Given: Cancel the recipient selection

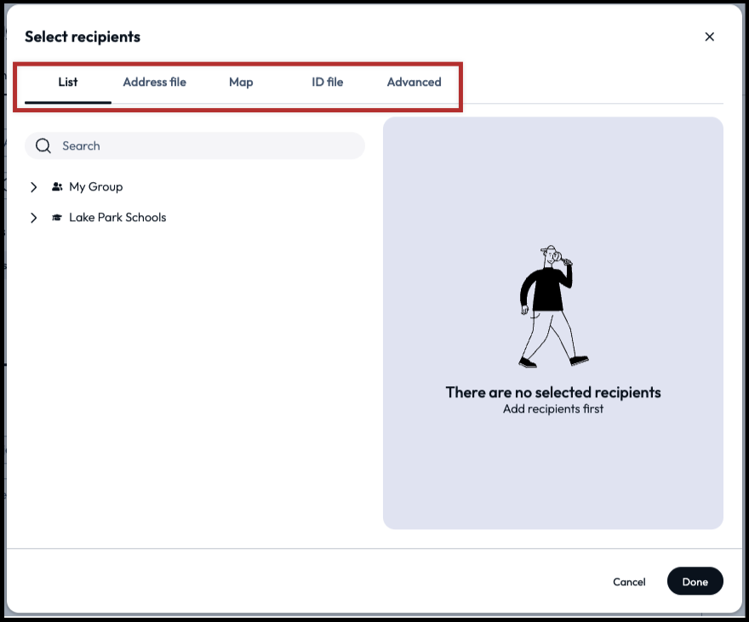Looking at the screenshot, I should (x=629, y=581).
